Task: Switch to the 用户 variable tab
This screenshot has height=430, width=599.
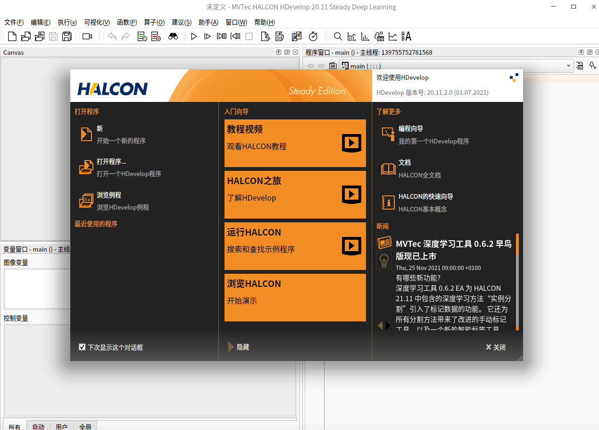Action: click(62, 426)
